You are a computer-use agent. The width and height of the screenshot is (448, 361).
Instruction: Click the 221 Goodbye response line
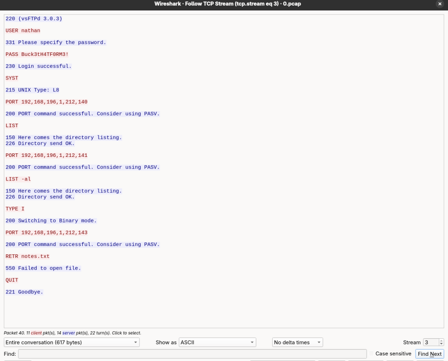(x=24, y=292)
